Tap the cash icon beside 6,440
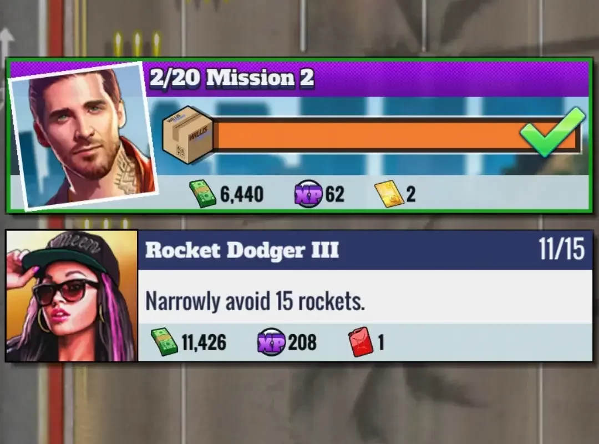This screenshot has height=444, width=599. (x=202, y=194)
